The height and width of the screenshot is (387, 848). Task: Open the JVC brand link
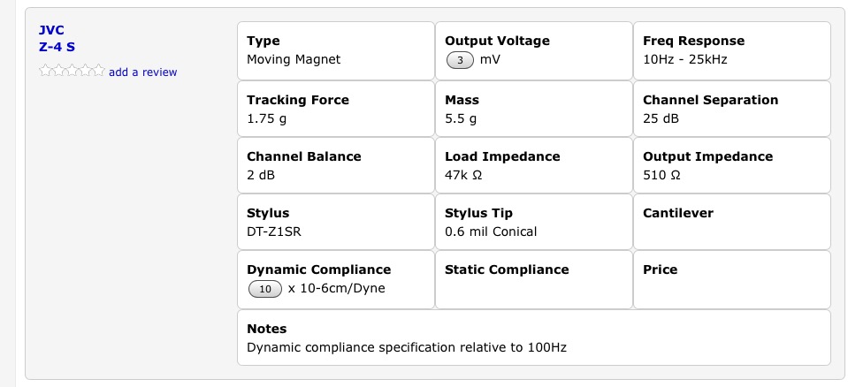click(52, 30)
